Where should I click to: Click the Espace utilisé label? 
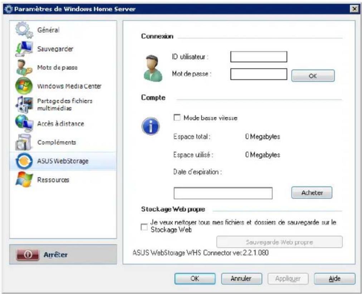point(193,154)
